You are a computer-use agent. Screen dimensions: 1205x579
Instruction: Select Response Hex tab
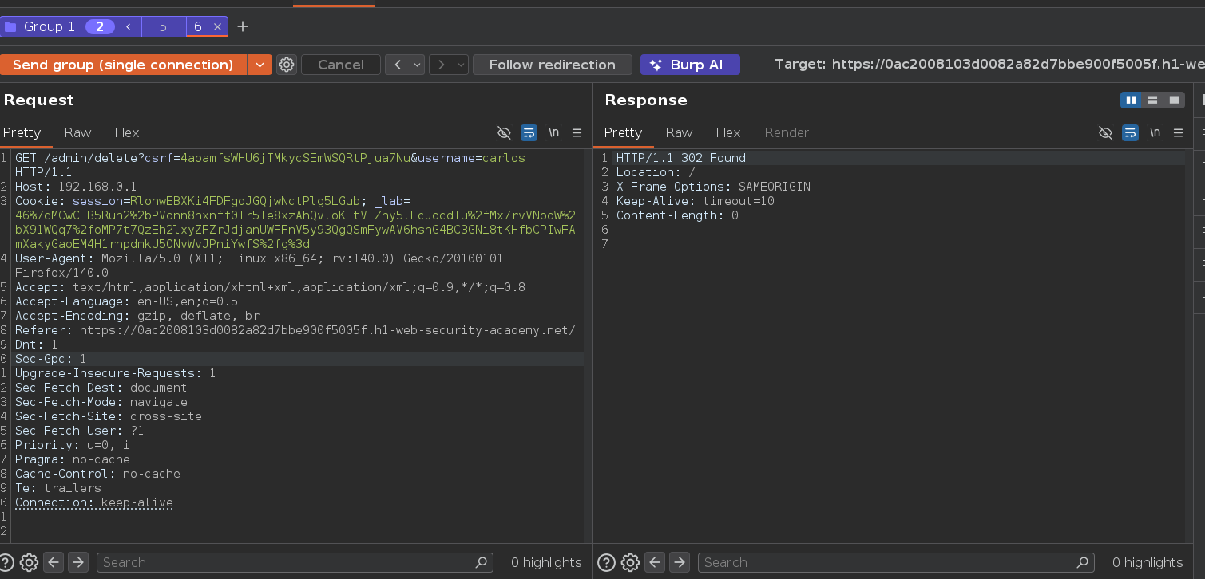click(x=728, y=132)
